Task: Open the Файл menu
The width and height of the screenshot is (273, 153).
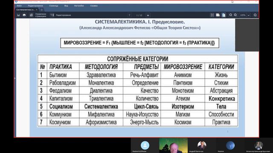Action: [x=19, y=6]
